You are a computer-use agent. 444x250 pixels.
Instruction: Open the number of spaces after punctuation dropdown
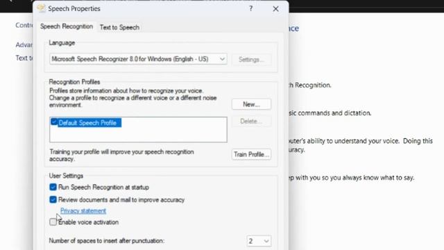coord(259,241)
